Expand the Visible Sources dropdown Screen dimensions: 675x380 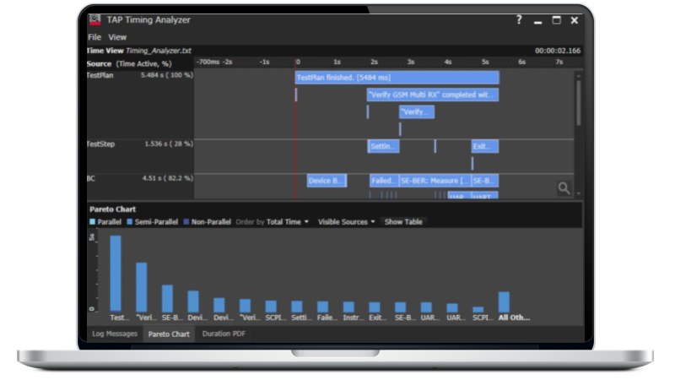coord(346,222)
